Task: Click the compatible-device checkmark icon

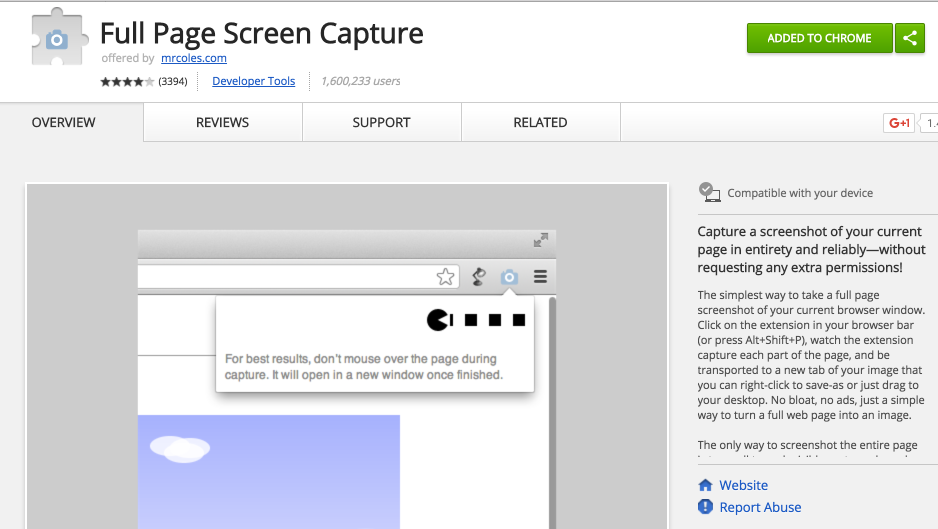Action: (x=709, y=192)
